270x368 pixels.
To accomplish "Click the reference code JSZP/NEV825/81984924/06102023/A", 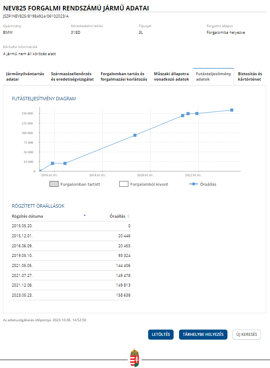I will click(36, 16).
